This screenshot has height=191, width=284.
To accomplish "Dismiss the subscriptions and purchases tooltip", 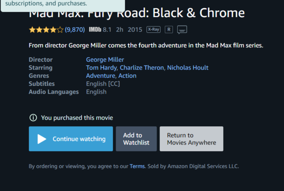I will (63, 4).
